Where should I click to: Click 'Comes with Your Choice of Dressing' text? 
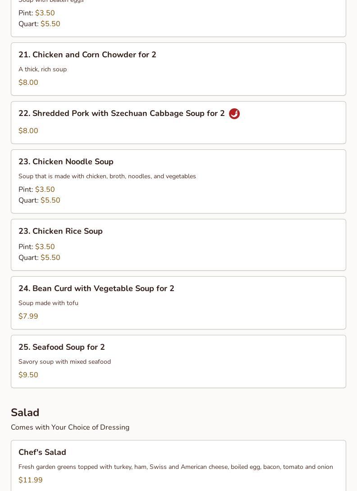pos(70,427)
